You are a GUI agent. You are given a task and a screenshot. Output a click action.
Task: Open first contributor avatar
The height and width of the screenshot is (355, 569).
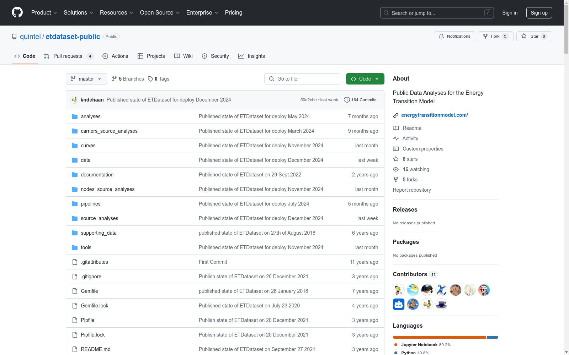[x=399, y=290]
